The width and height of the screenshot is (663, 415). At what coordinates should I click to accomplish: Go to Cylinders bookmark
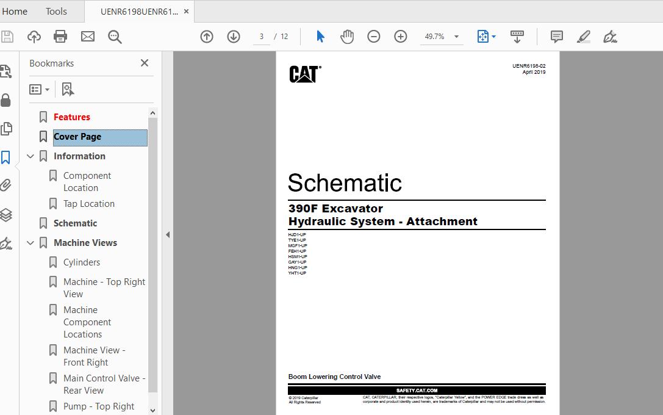tap(82, 262)
